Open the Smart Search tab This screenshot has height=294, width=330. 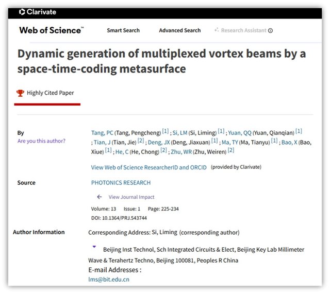click(x=123, y=30)
